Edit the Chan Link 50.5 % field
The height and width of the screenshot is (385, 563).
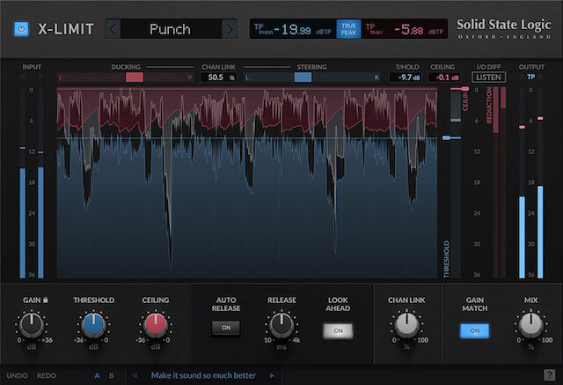coord(218,77)
